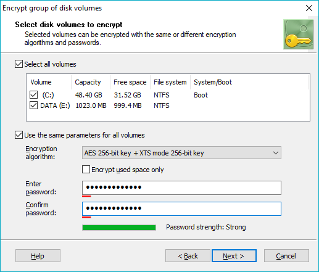Select the (C:) volume name
The image size is (319, 272).
click(48, 95)
